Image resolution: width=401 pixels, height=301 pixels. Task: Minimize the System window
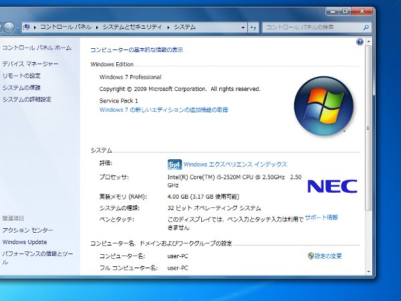[333, 11]
